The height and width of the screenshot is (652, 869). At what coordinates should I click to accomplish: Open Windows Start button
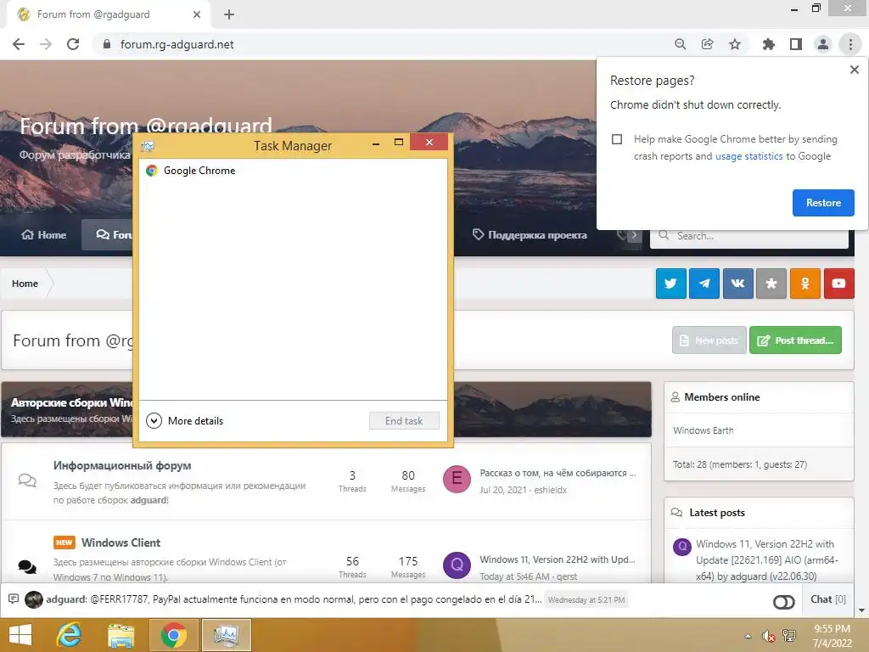coord(20,635)
